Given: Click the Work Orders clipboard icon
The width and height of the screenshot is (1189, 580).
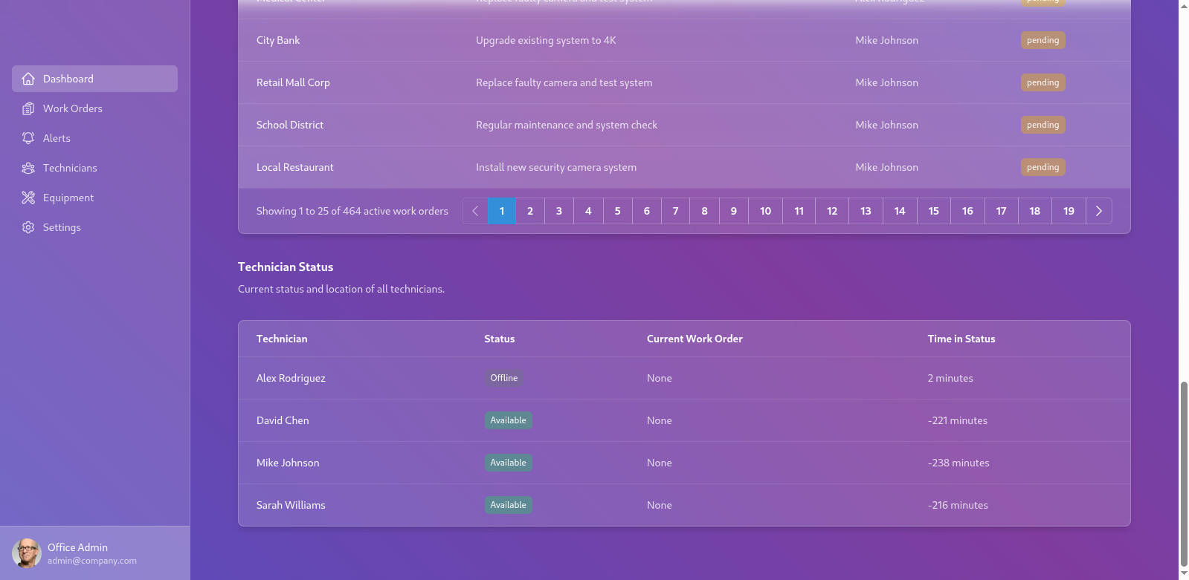Looking at the screenshot, I should (x=28, y=108).
